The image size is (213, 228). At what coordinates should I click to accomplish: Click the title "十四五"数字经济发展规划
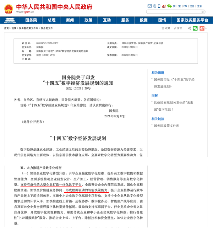point(78,138)
